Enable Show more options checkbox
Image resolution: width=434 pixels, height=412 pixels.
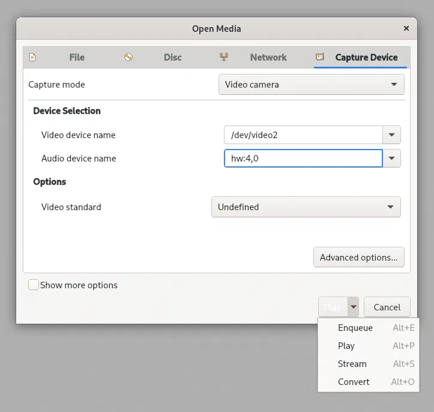[34, 285]
